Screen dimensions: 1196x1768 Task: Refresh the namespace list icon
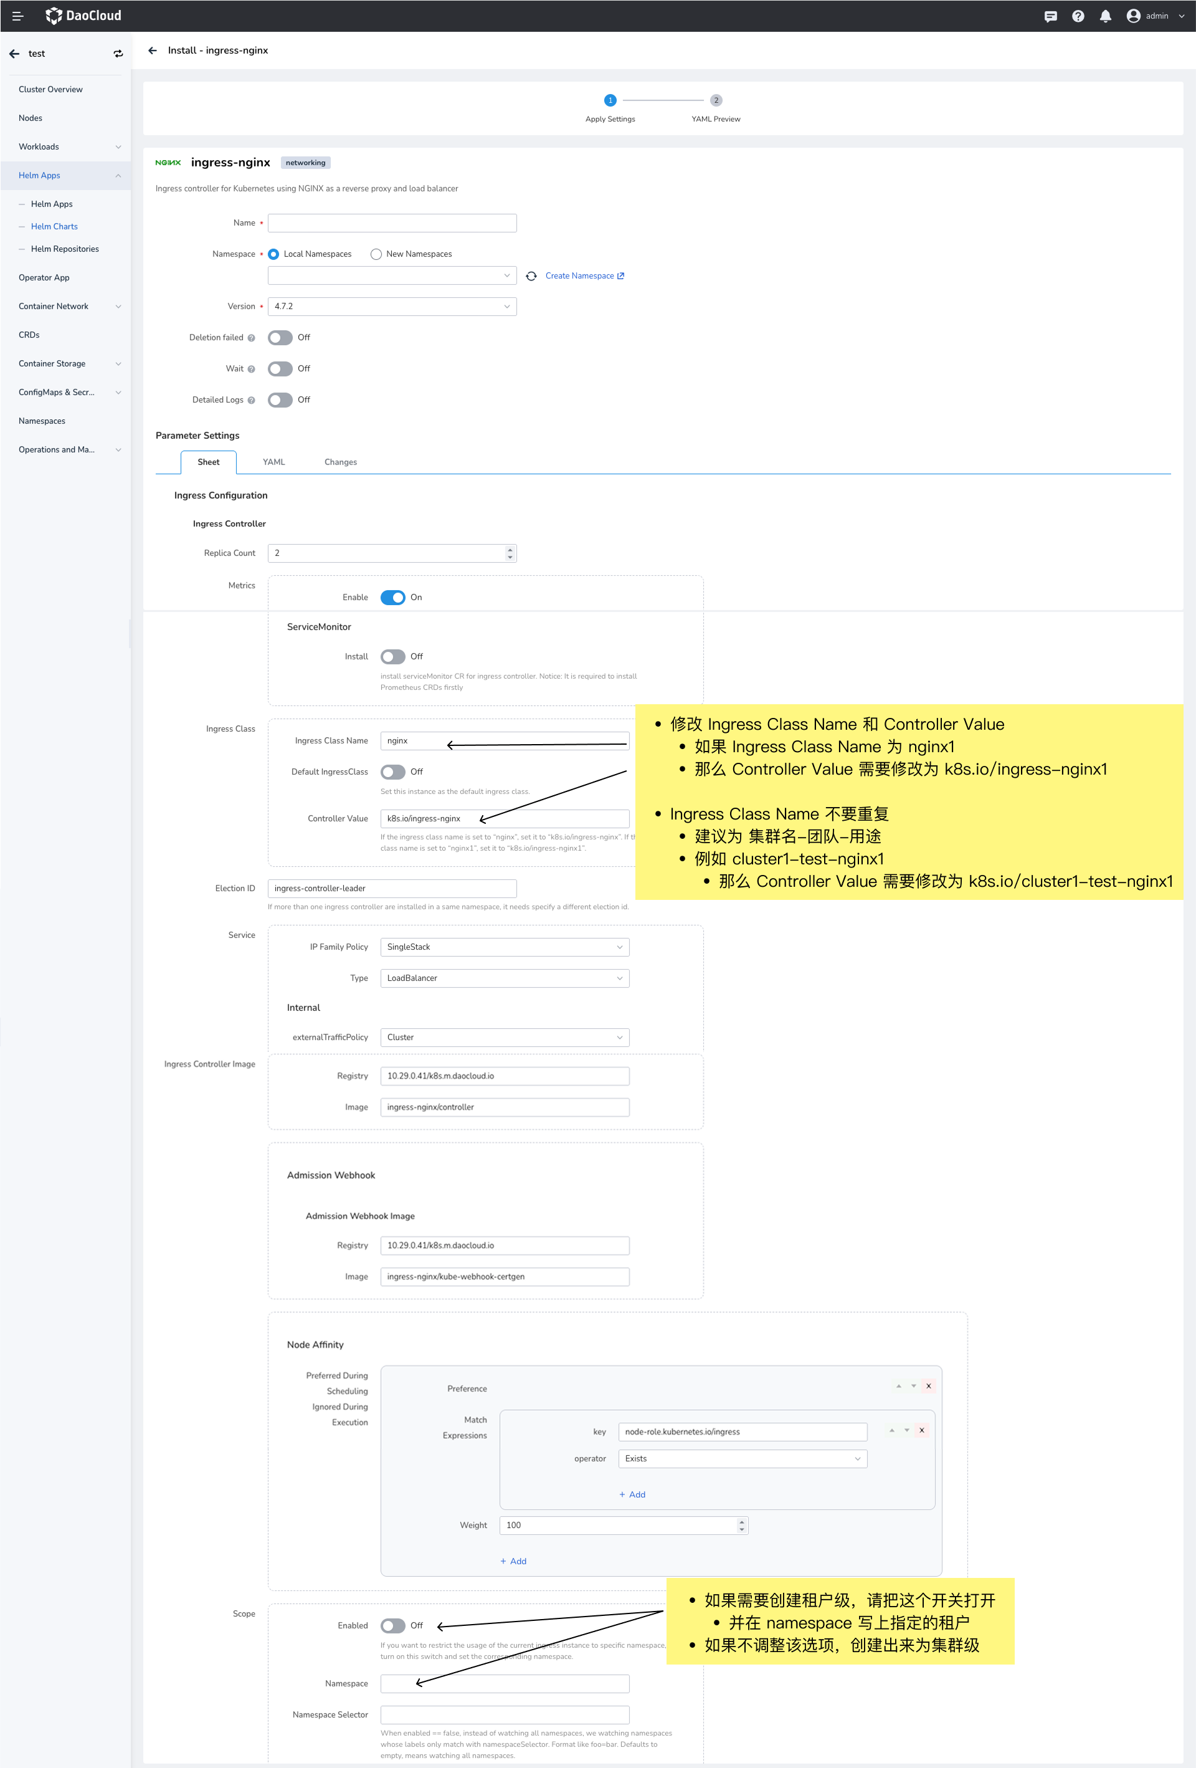531,275
